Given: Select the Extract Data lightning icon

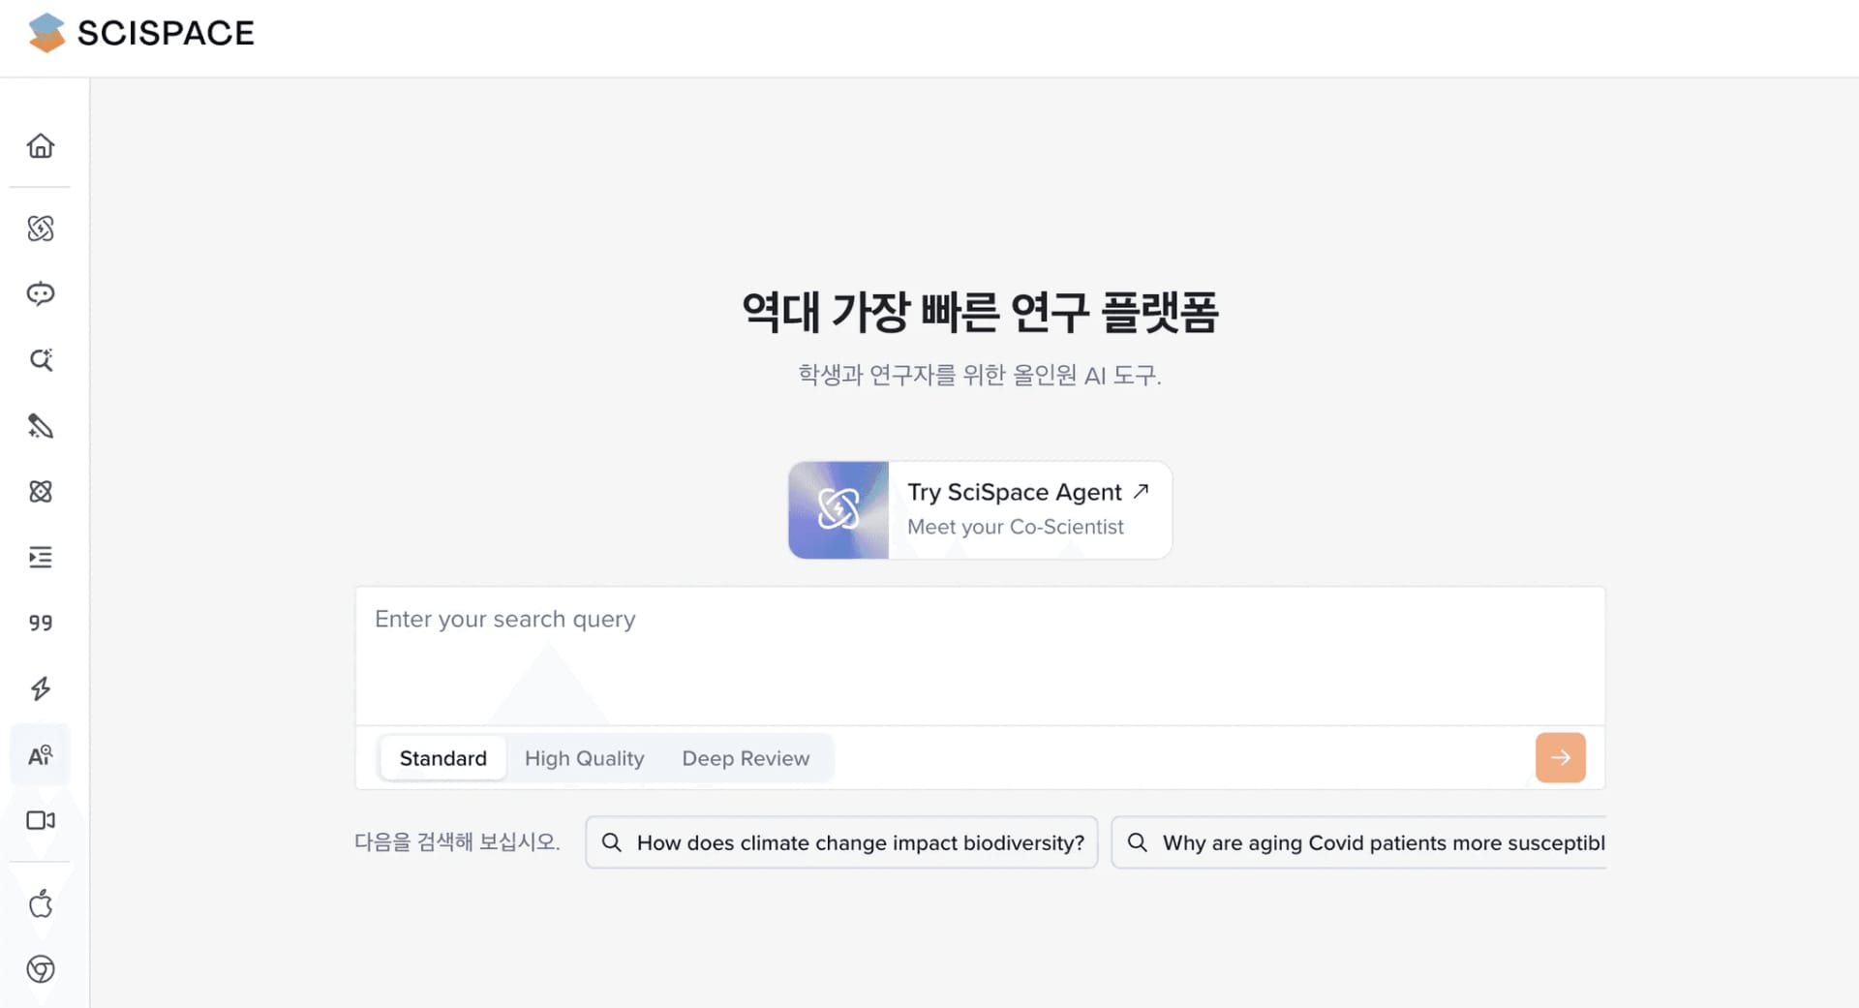Looking at the screenshot, I should click(41, 688).
